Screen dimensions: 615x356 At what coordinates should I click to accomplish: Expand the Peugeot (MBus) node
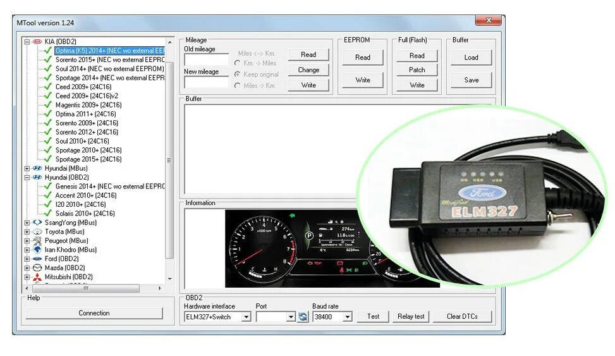pos(27,241)
